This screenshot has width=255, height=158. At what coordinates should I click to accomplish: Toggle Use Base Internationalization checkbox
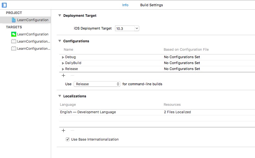coord(68,139)
